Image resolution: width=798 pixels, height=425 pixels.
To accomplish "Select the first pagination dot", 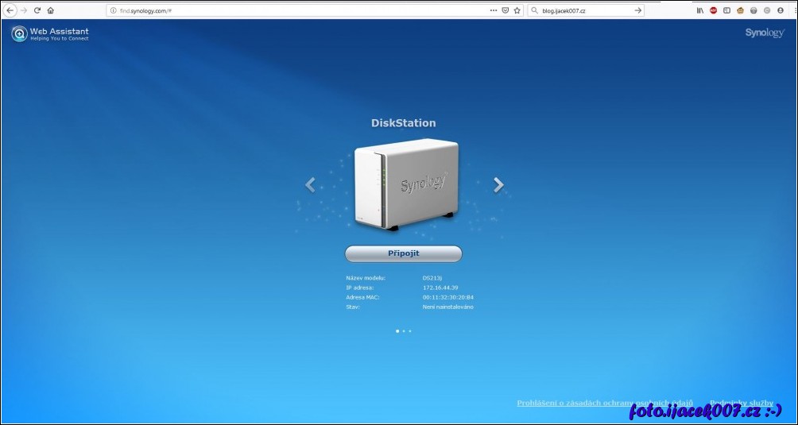I will click(397, 330).
